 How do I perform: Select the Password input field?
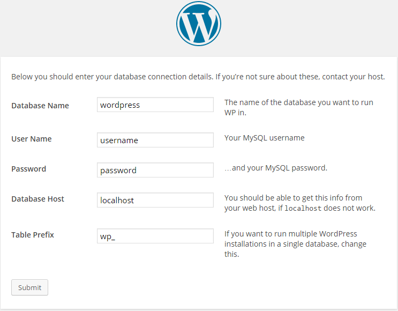pyautogui.click(x=155, y=171)
